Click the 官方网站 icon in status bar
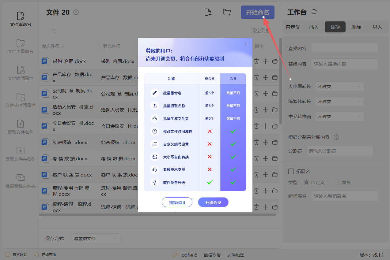The height and width of the screenshot is (260, 390). 8,254
